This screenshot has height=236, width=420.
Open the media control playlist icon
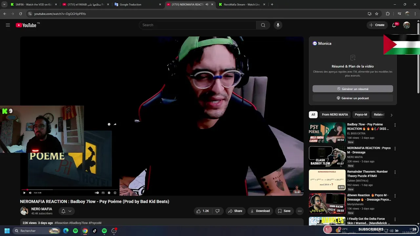click(x=399, y=14)
